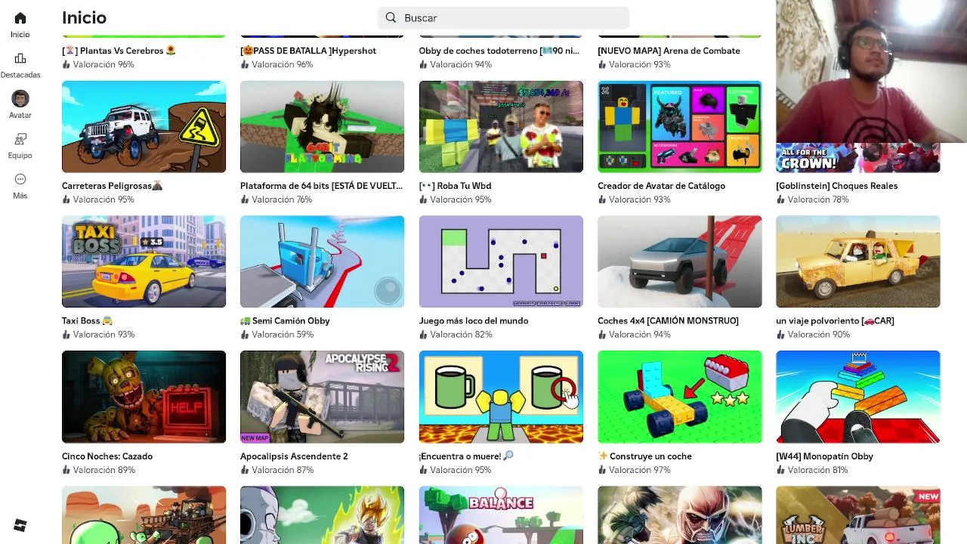This screenshot has width=967, height=544.
Task: Open the Balance game thumbnail
Action: [501, 515]
